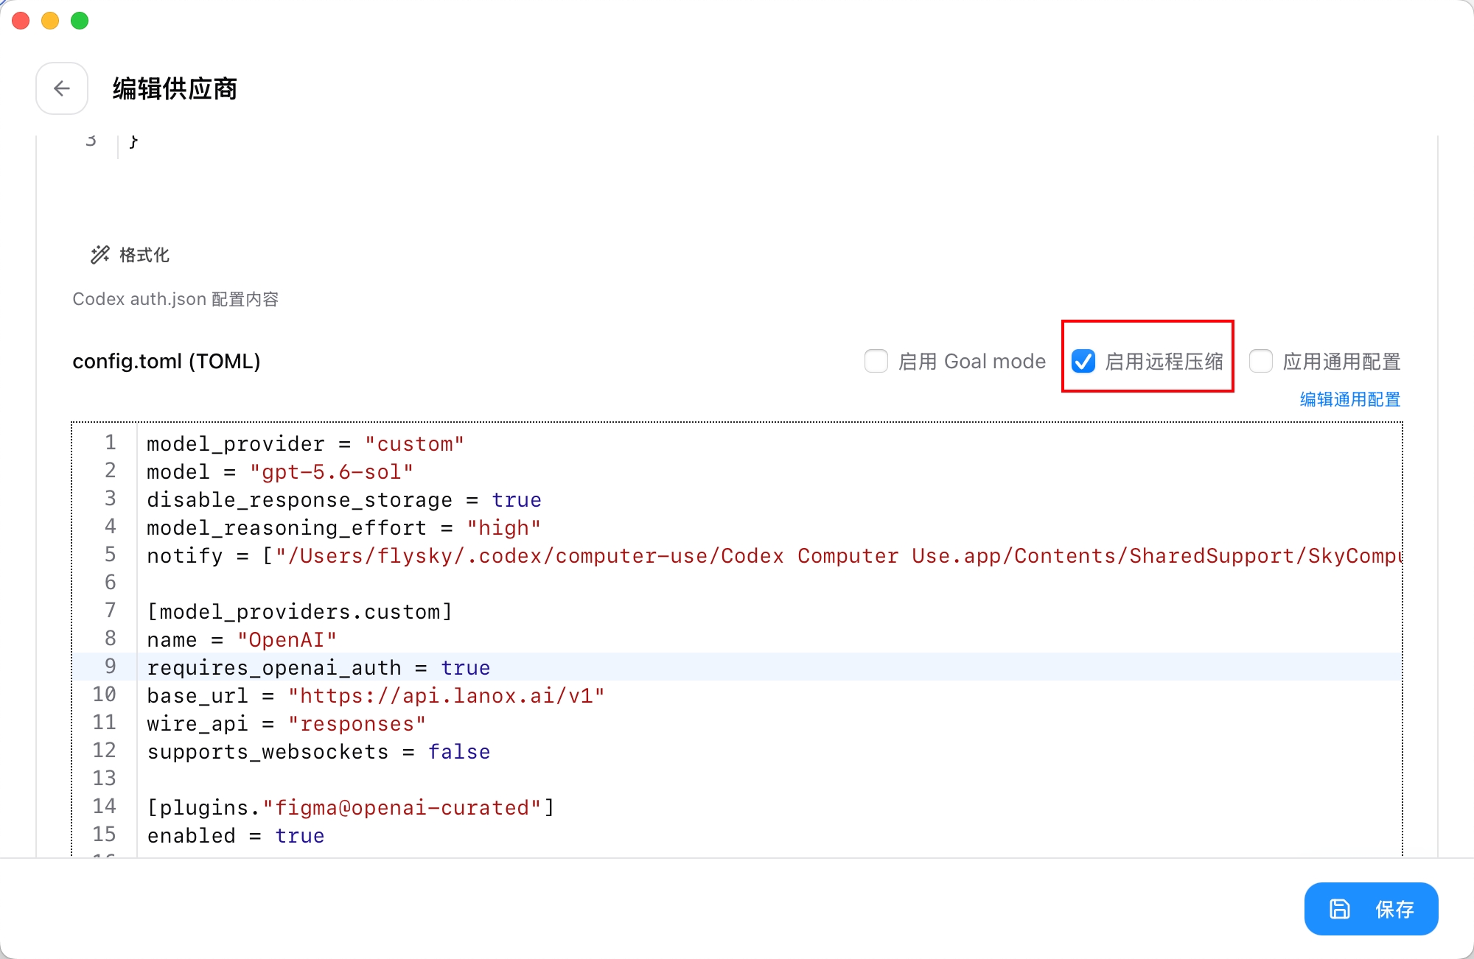Tick the 应用通用配置 checkbox
The height and width of the screenshot is (959, 1474).
pos(1260,361)
